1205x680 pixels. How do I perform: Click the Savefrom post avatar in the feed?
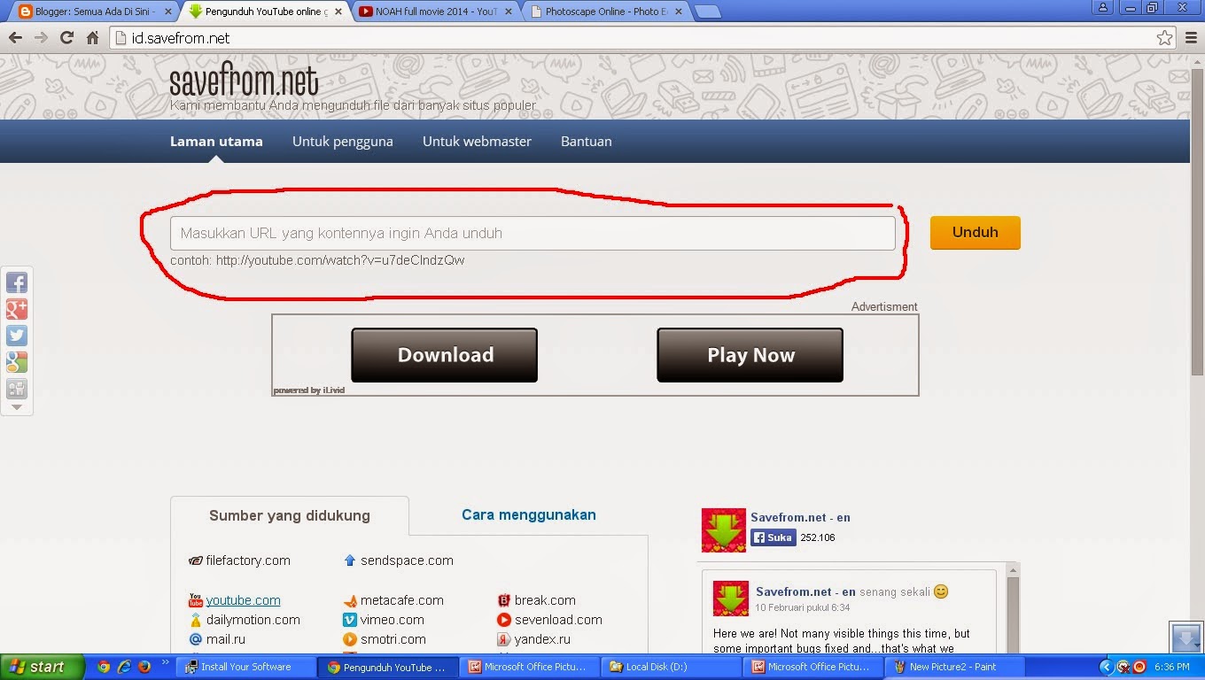click(731, 599)
